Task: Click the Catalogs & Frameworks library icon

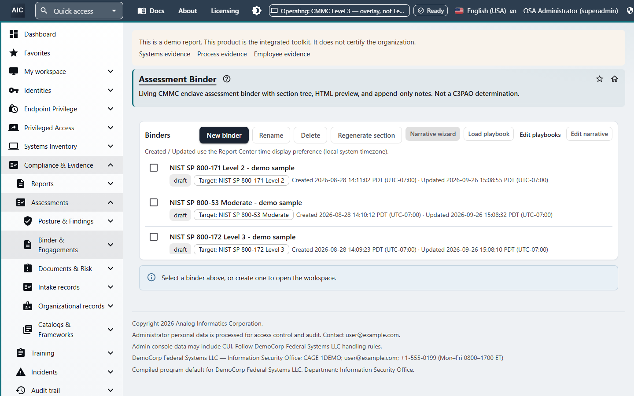Action: [28, 330]
